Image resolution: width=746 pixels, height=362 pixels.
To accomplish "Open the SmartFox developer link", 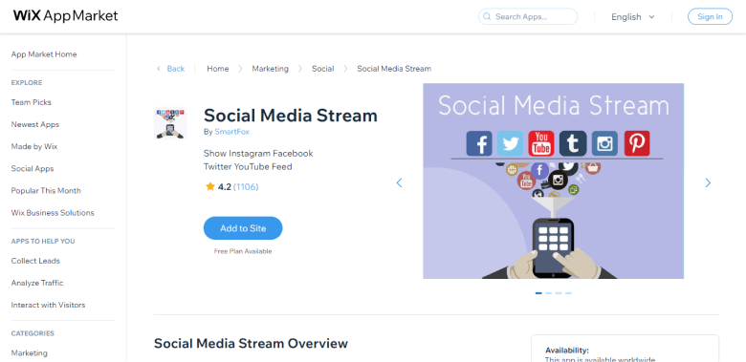I will point(231,132).
